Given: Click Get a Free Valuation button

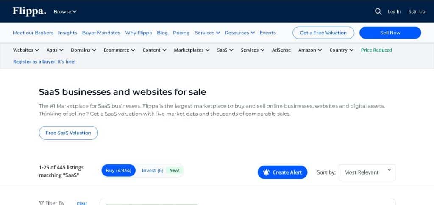Looking at the screenshot, I should click(323, 33).
